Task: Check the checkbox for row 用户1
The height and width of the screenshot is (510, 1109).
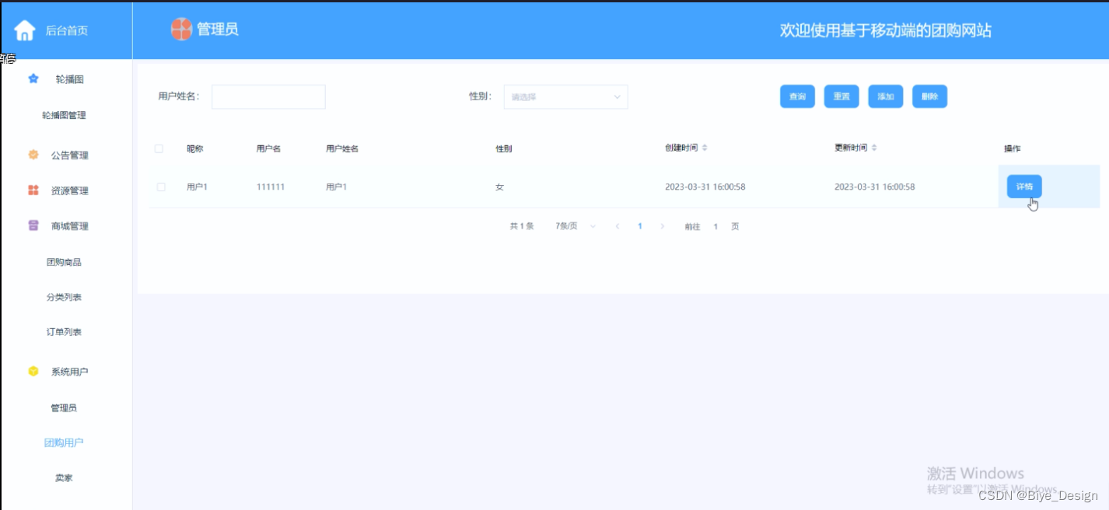Action: point(161,187)
